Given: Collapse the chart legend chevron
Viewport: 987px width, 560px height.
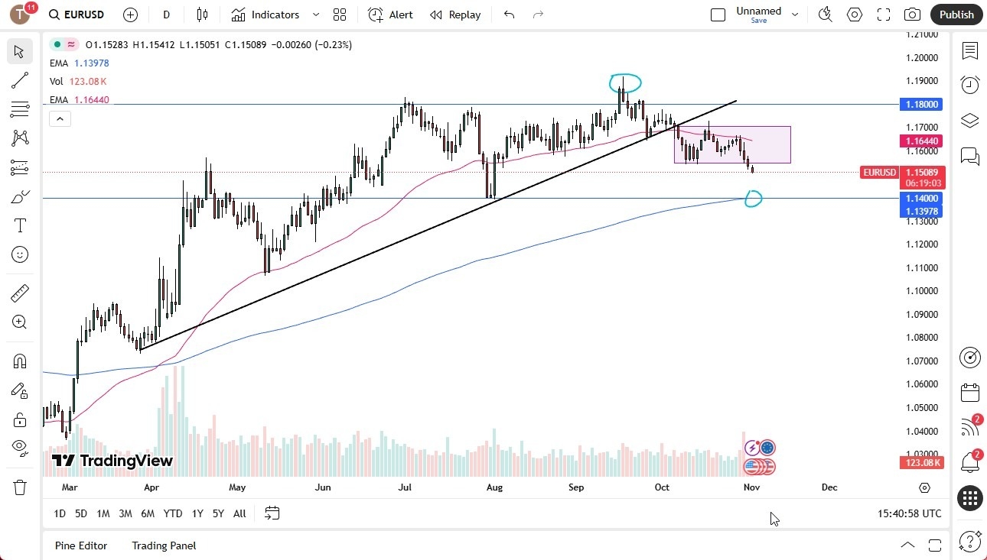Looking at the screenshot, I should (x=60, y=118).
